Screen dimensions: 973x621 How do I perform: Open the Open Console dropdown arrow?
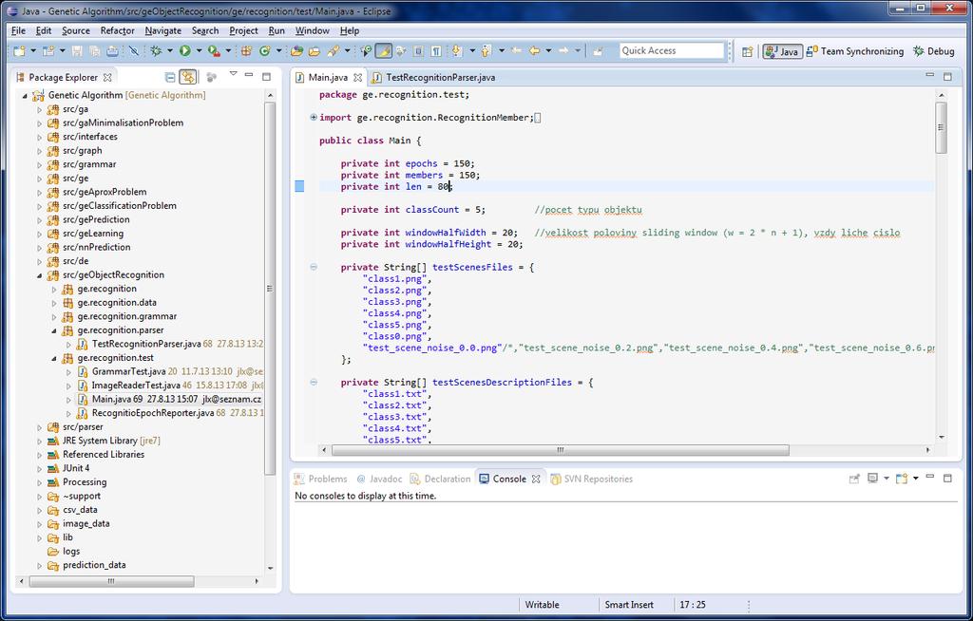pos(915,479)
